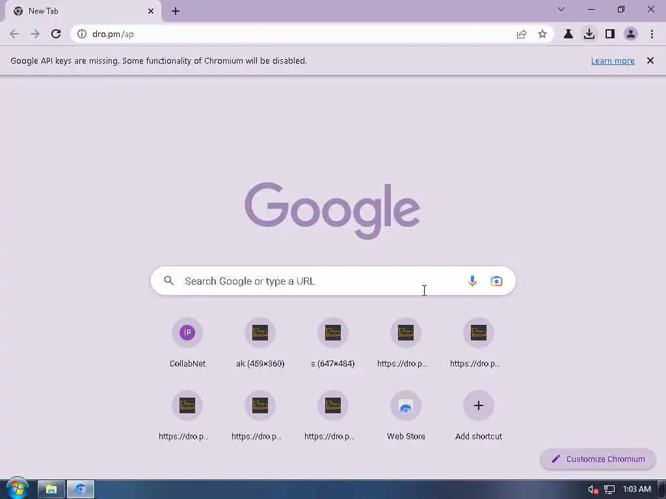The height and width of the screenshot is (499, 666).
Task: Start voice search with microphone icon
Action: coord(472,281)
